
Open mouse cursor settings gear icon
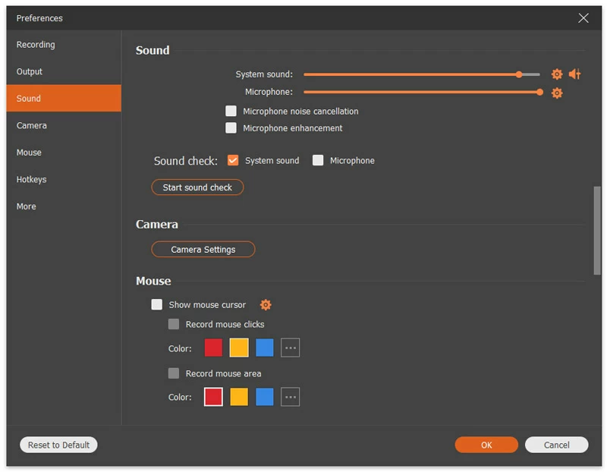(266, 304)
